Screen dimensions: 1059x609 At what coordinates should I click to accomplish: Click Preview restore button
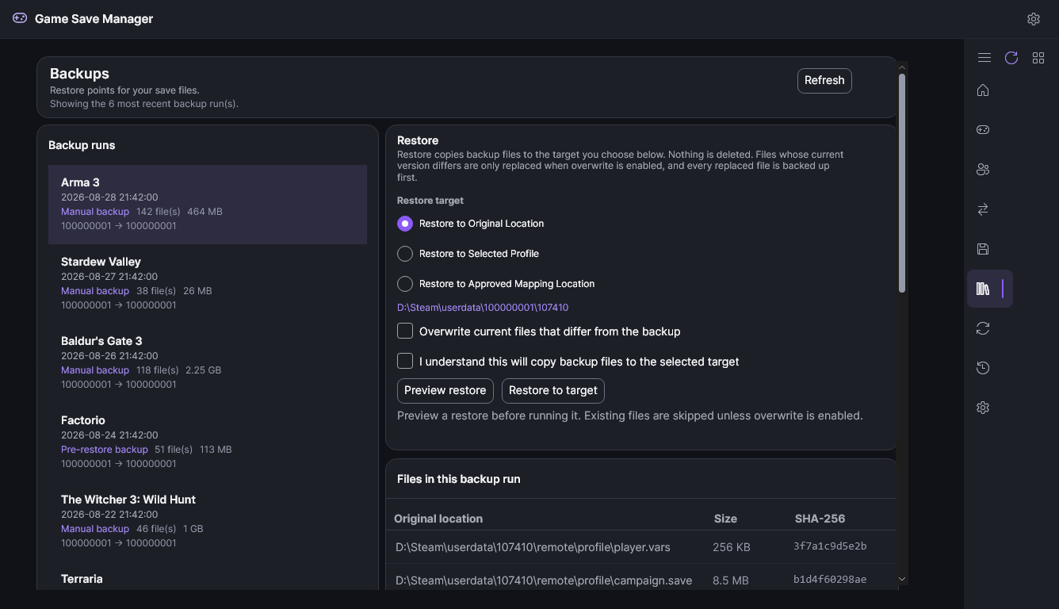(x=445, y=390)
